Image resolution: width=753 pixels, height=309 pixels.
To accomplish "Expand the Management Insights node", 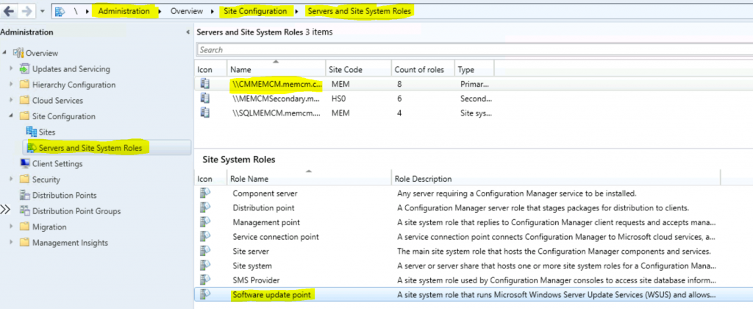I will tap(12, 243).
